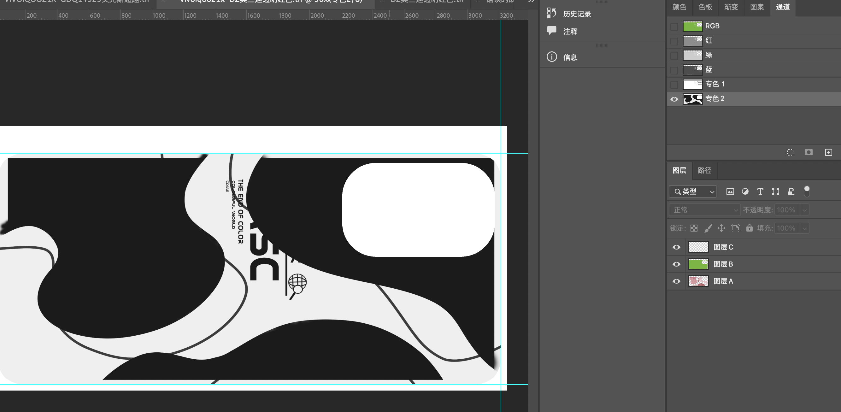Filter layers by smart object icon

[x=791, y=191]
